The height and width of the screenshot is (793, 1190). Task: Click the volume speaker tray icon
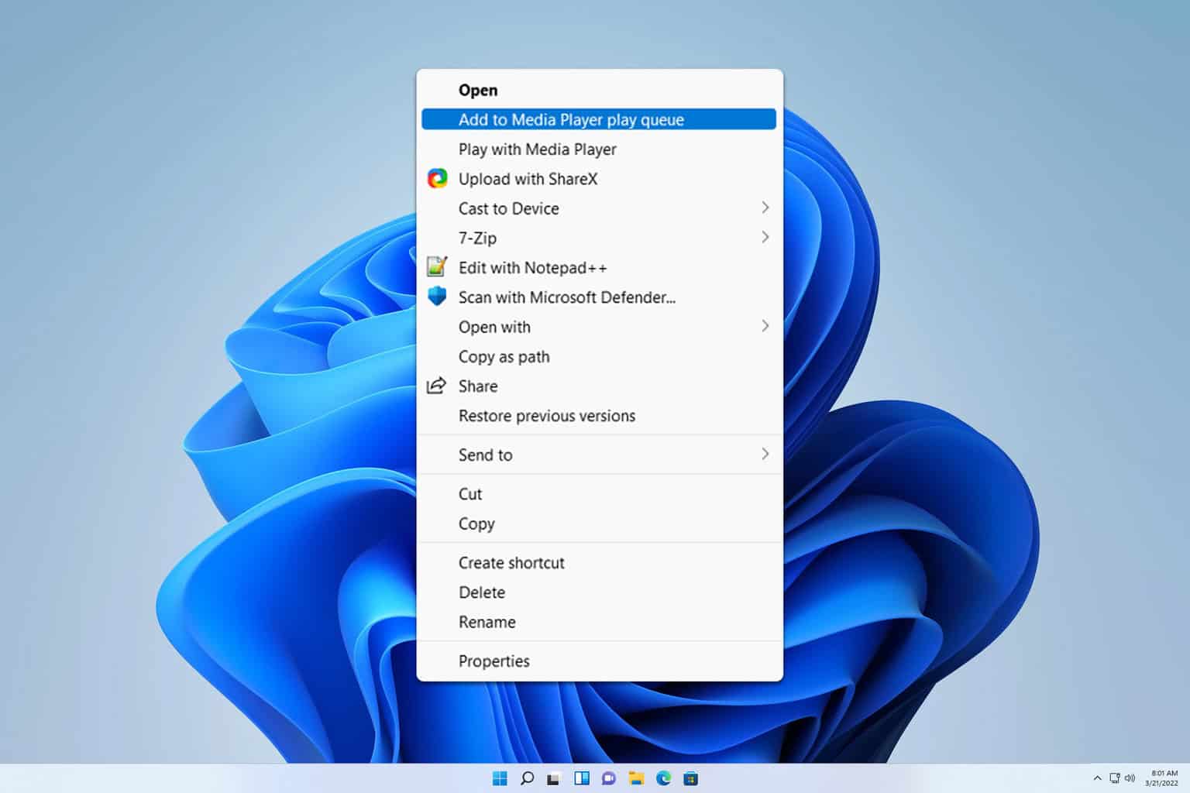pos(1130,778)
